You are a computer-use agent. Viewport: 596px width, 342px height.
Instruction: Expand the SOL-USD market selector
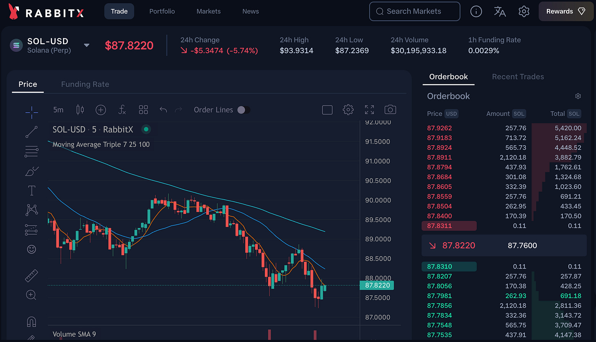86,46
